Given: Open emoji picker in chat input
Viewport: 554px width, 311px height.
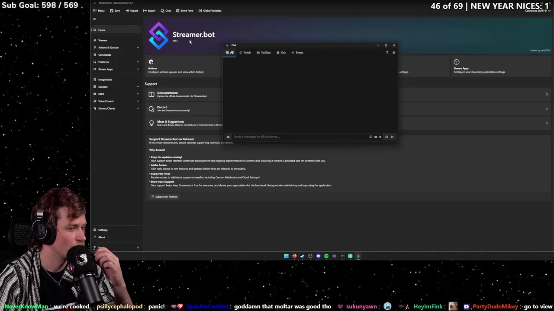Looking at the screenshot, I should (387, 137).
